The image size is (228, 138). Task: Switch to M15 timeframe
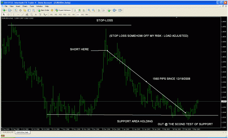tap(60, 14)
